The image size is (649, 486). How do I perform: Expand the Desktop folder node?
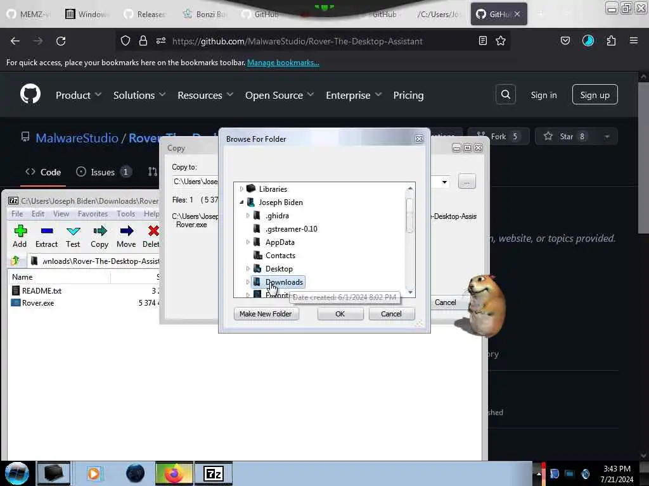248,268
